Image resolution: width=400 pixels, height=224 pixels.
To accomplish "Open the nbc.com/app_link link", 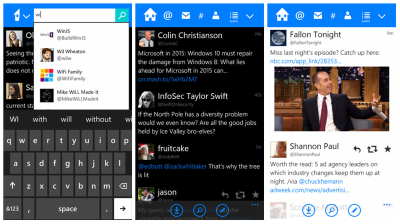I will point(305,61).
